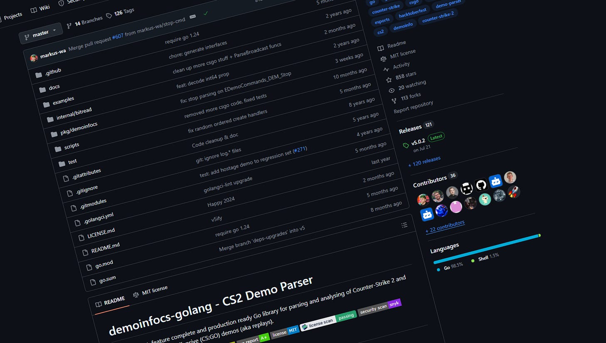Click the Go language bar segment

(485, 249)
